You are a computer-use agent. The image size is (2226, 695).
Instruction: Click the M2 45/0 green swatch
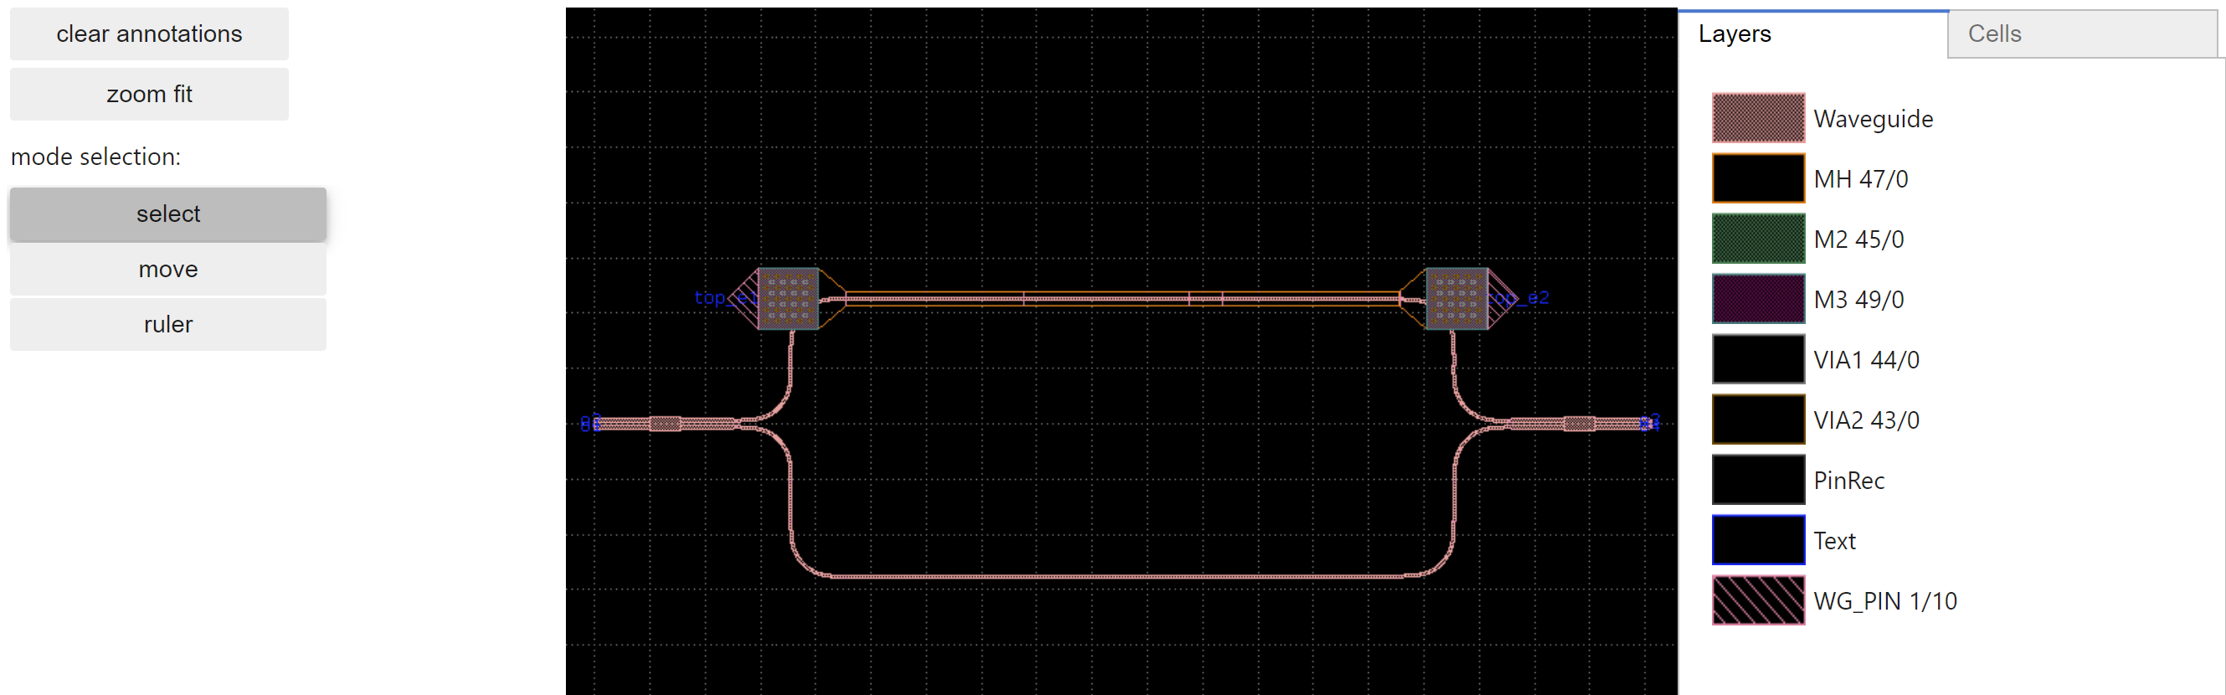1758,239
